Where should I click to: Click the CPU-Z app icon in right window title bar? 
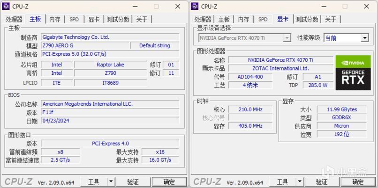[195, 6]
